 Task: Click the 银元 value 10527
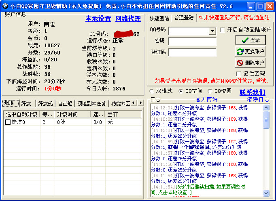(x=52, y=46)
